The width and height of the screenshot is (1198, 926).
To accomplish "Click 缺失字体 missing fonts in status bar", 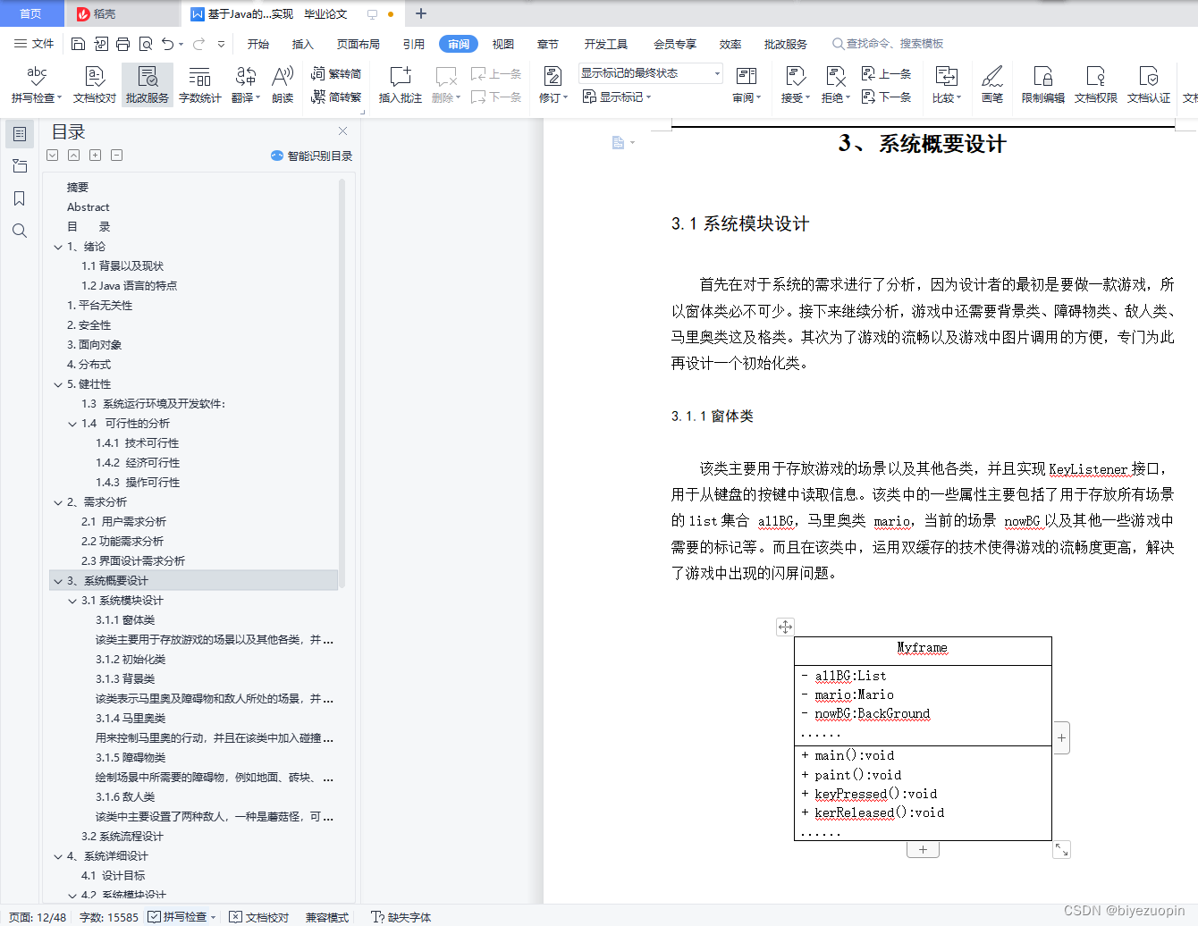I will pos(401,917).
